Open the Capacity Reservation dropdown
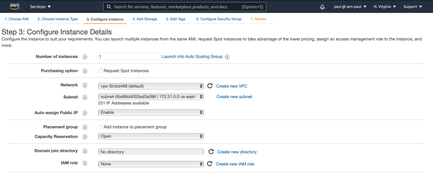The height and width of the screenshot is (173, 433). (151, 136)
